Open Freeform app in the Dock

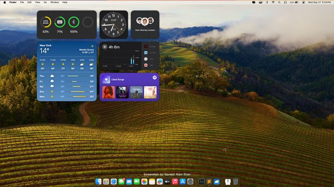click(x=160, y=182)
